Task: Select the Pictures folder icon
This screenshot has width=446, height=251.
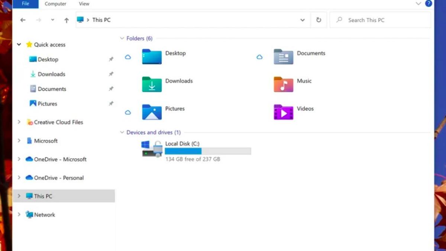Action: tap(151, 112)
